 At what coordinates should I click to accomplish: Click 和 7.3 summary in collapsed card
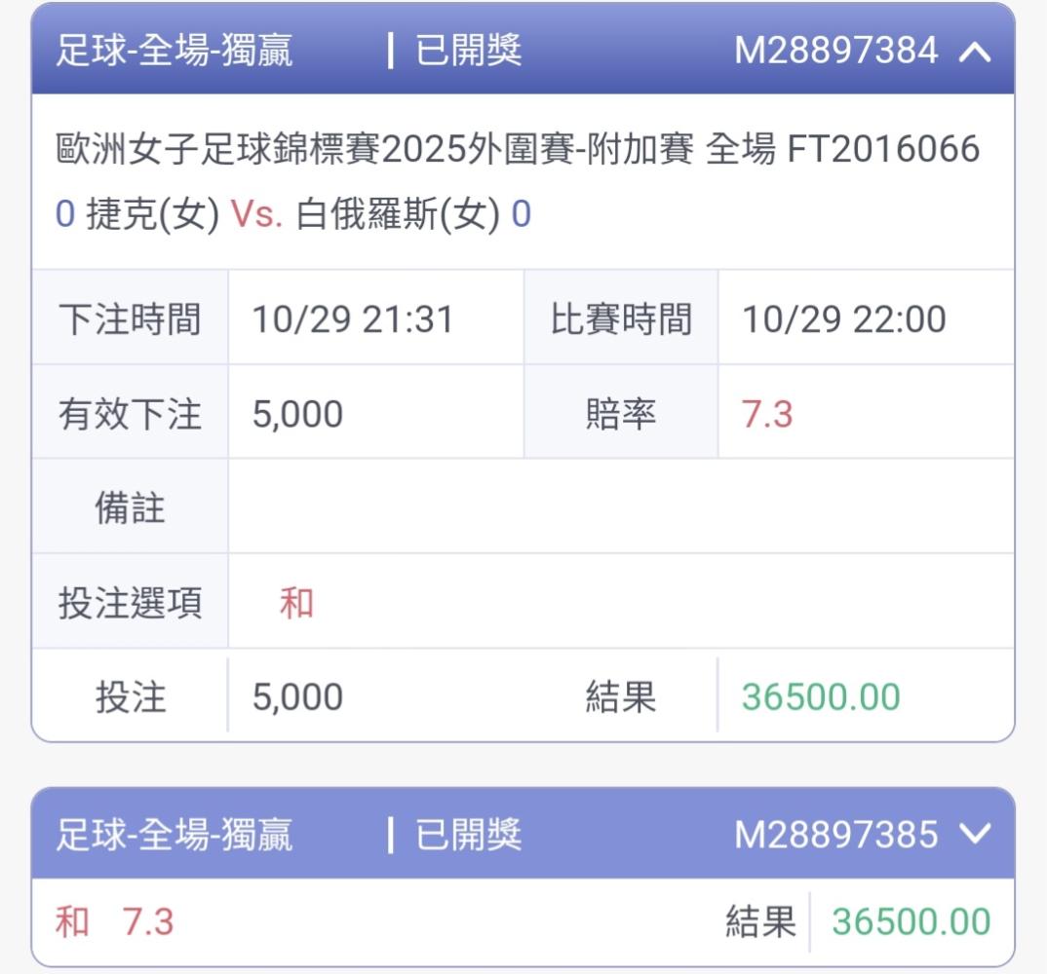tap(115, 921)
